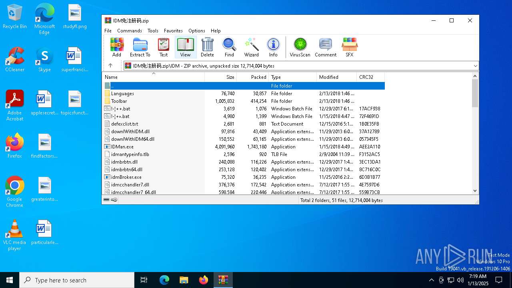
Task: Show archive Info
Action: click(x=273, y=47)
